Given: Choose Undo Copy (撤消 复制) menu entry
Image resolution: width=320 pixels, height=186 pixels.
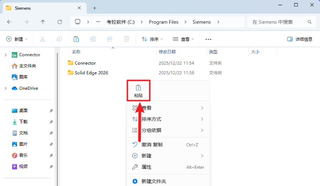Looking at the screenshot, I should 152,144.
